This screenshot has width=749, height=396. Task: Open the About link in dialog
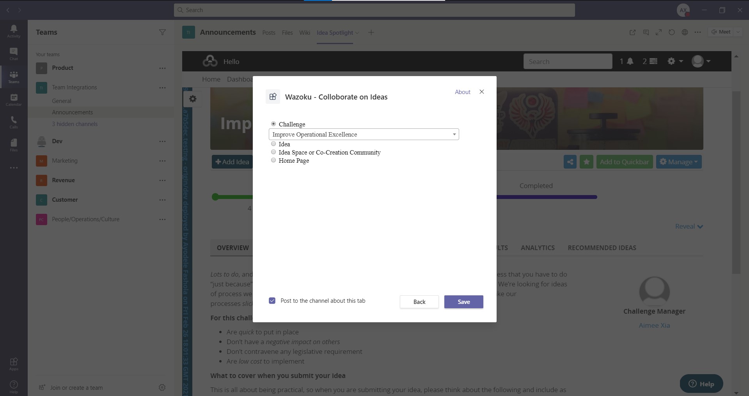(463, 92)
